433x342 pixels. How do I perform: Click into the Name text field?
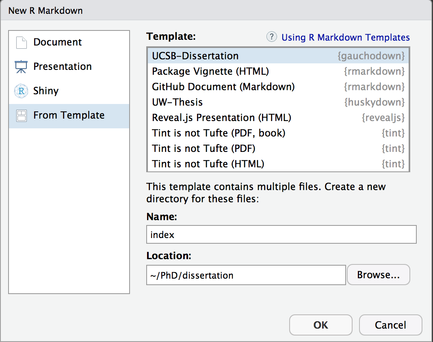[281, 235]
